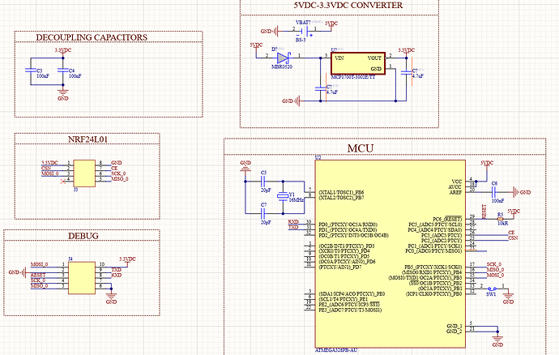Click the C5 20pF crystal capacitor
This screenshot has width=559, height=355.
click(x=263, y=182)
